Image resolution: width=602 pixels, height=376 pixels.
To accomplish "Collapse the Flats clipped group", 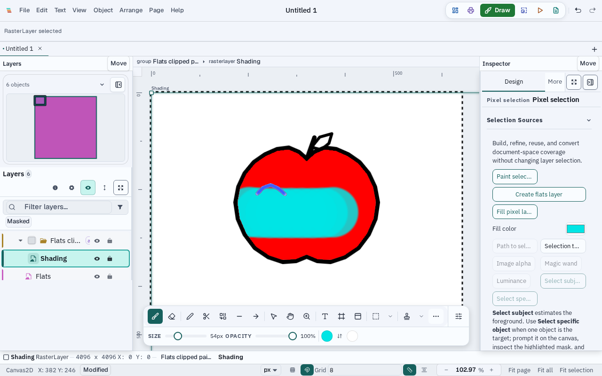I will click(x=20, y=241).
